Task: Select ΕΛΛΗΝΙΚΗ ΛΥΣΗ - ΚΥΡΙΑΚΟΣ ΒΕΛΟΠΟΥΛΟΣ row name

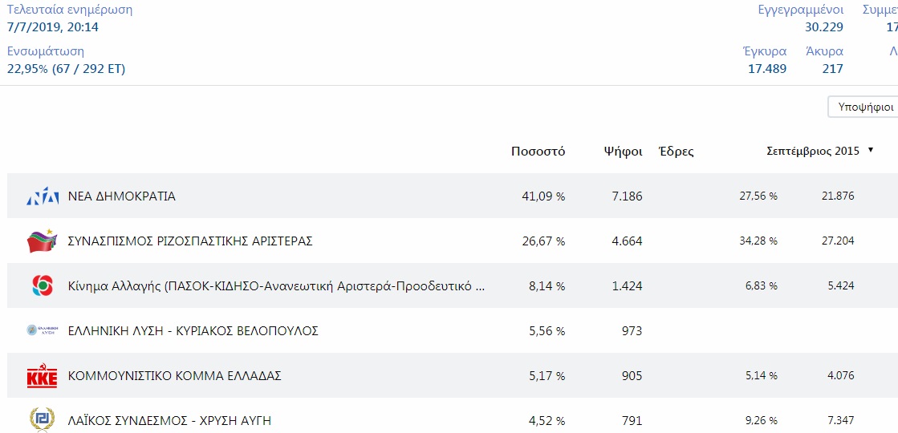Action: [193, 330]
